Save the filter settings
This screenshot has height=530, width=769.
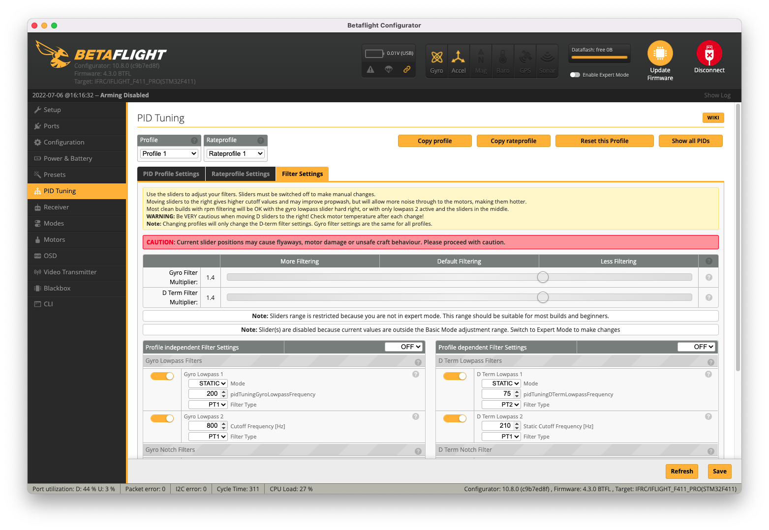click(720, 471)
